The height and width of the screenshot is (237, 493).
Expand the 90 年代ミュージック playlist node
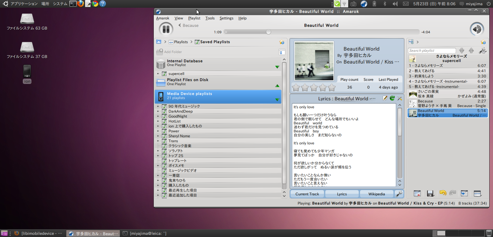tap(158, 106)
